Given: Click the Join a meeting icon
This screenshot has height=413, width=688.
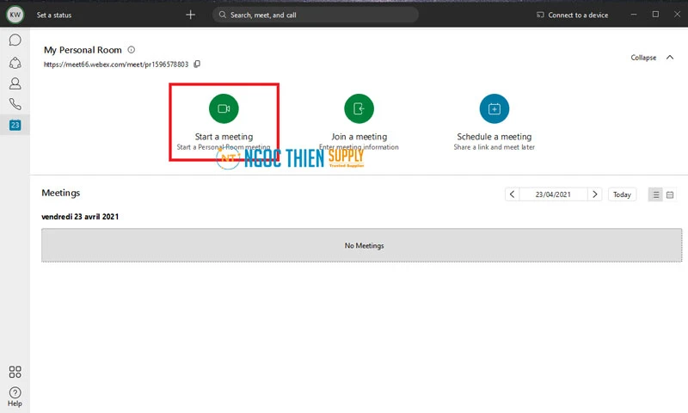Looking at the screenshot, I should [359, 108].
